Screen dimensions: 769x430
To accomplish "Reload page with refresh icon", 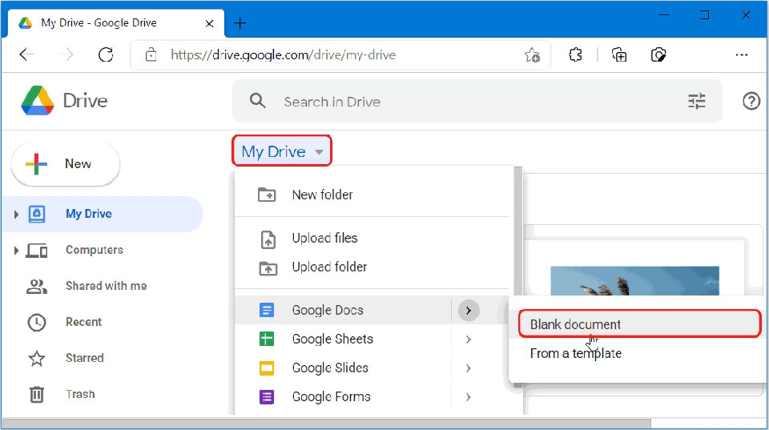I will [x=106, y=54].
